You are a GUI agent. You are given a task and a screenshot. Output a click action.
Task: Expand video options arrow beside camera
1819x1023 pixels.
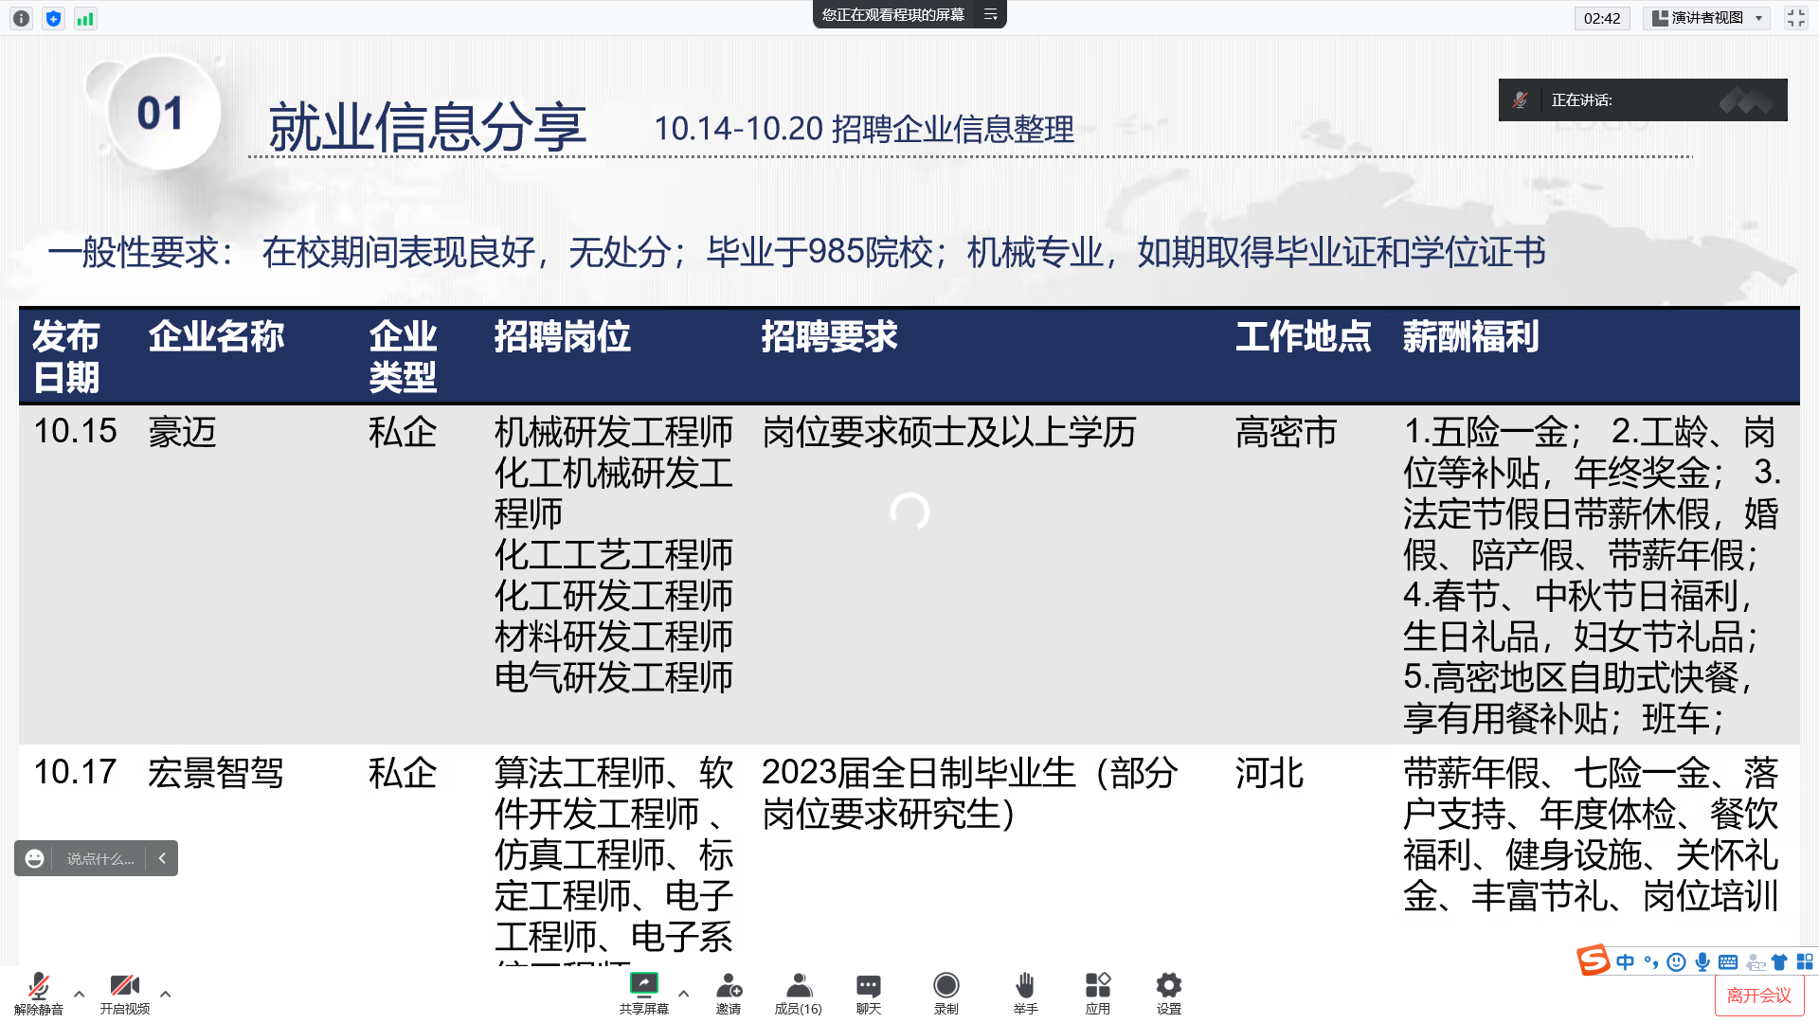click(x=166, y=994)
